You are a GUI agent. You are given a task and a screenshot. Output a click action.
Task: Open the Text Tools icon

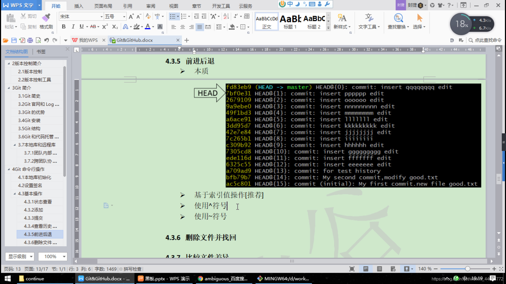pyautogui.click(x=369, y=22)
